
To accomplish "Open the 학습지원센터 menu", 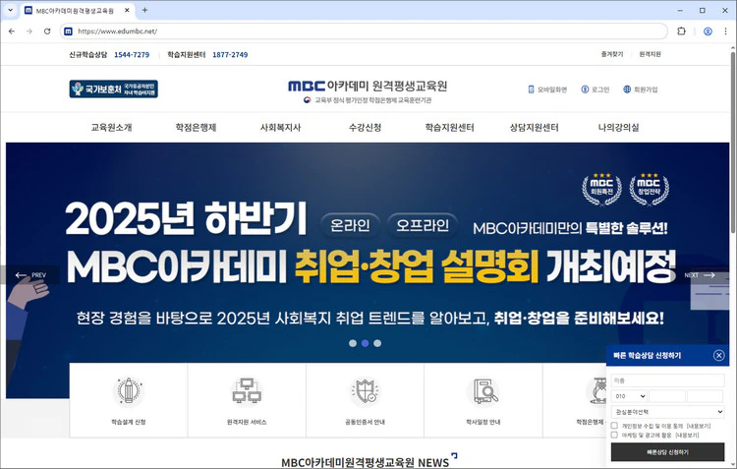I will click(450, 127).
